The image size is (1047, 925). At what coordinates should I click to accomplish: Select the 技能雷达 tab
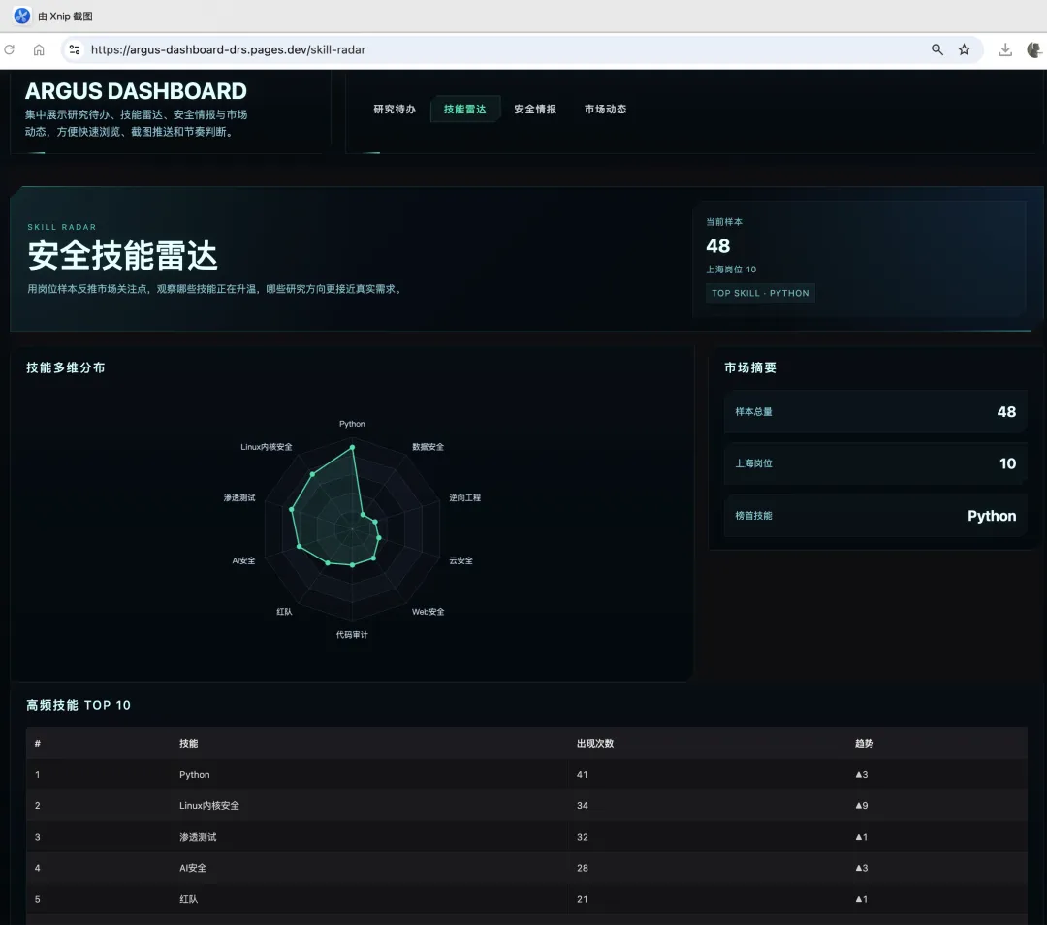[464, 109]
